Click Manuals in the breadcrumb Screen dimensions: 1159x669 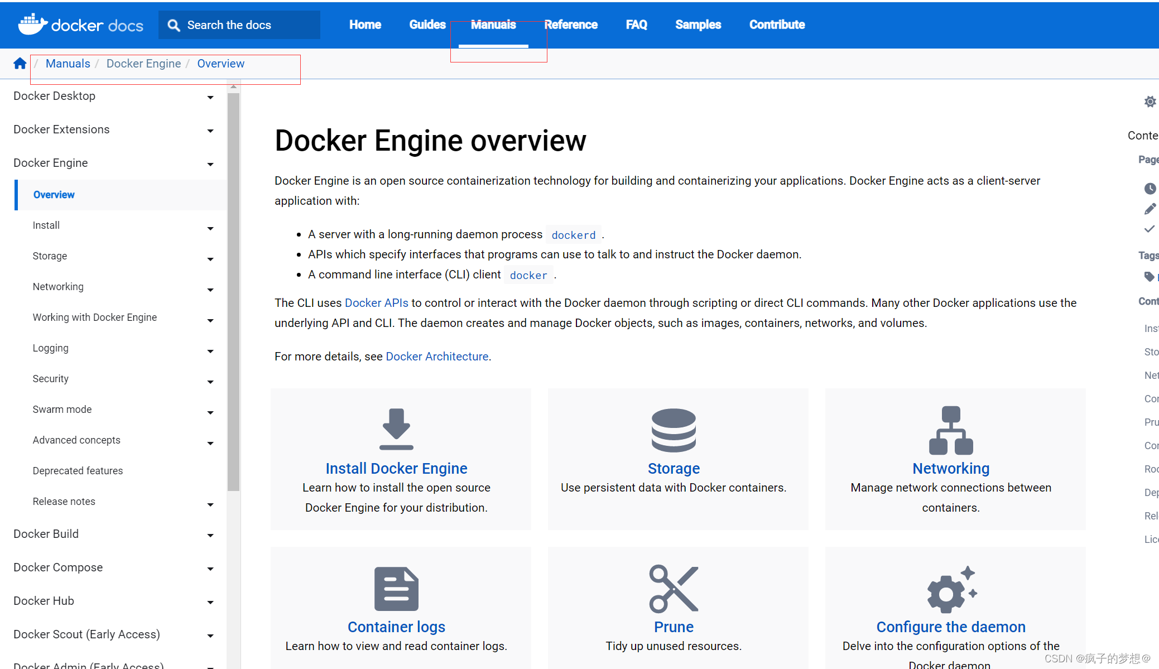click(x=68, y=64)
